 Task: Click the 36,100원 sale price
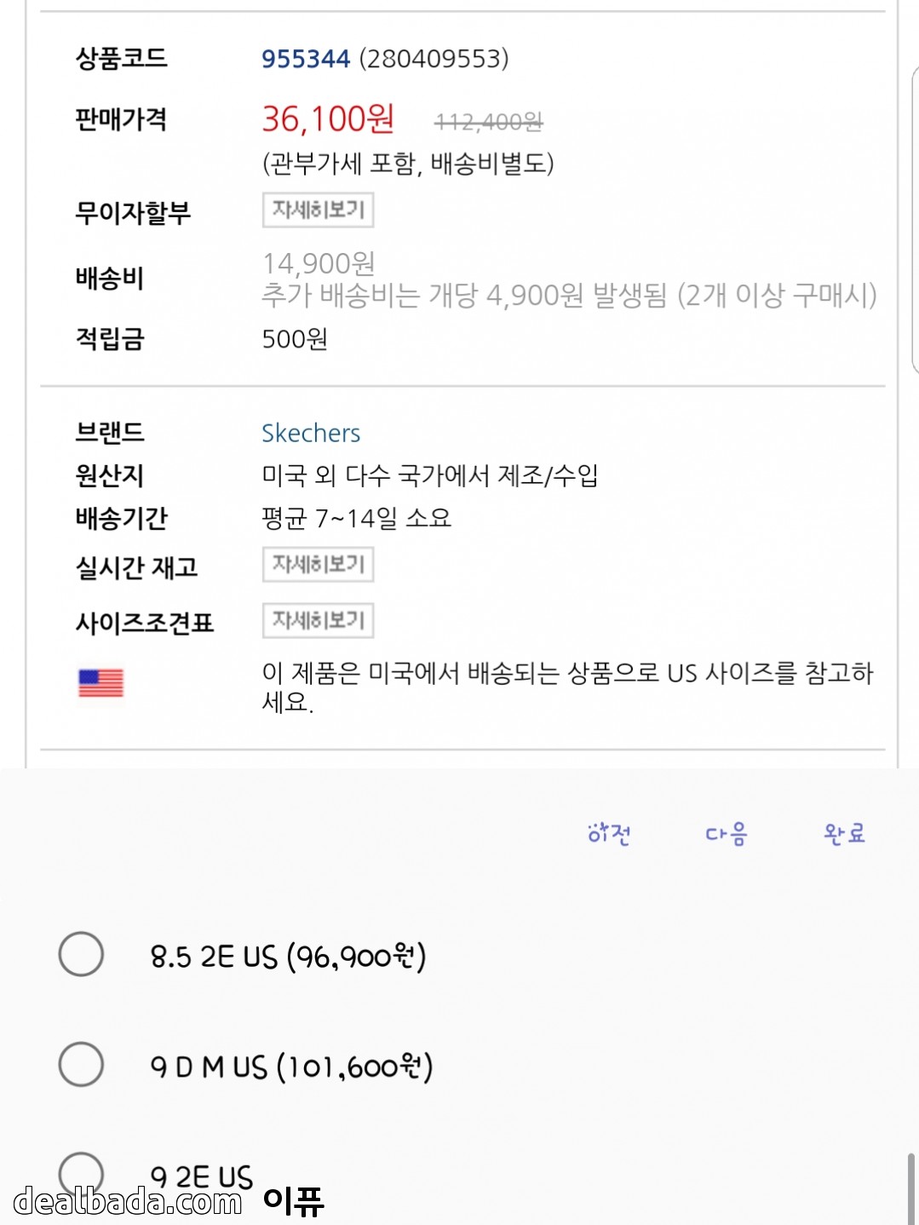coord(328,119)
